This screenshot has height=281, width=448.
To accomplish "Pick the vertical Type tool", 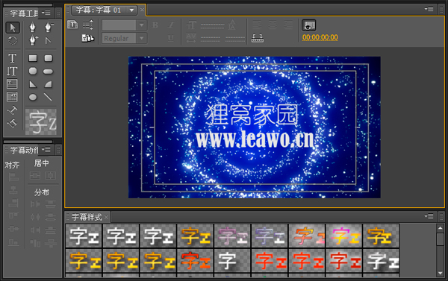I will [12, 71].
